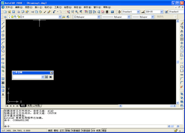Toggle 对象捕捉 object snap
This screenshot has width=185, height=133.
[x=76, y=131]
